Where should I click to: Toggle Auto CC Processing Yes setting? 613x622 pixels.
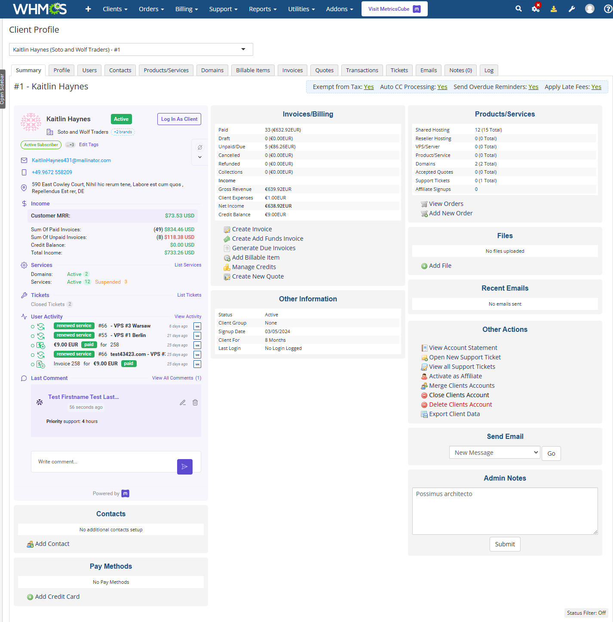click(x=442, y=87)
